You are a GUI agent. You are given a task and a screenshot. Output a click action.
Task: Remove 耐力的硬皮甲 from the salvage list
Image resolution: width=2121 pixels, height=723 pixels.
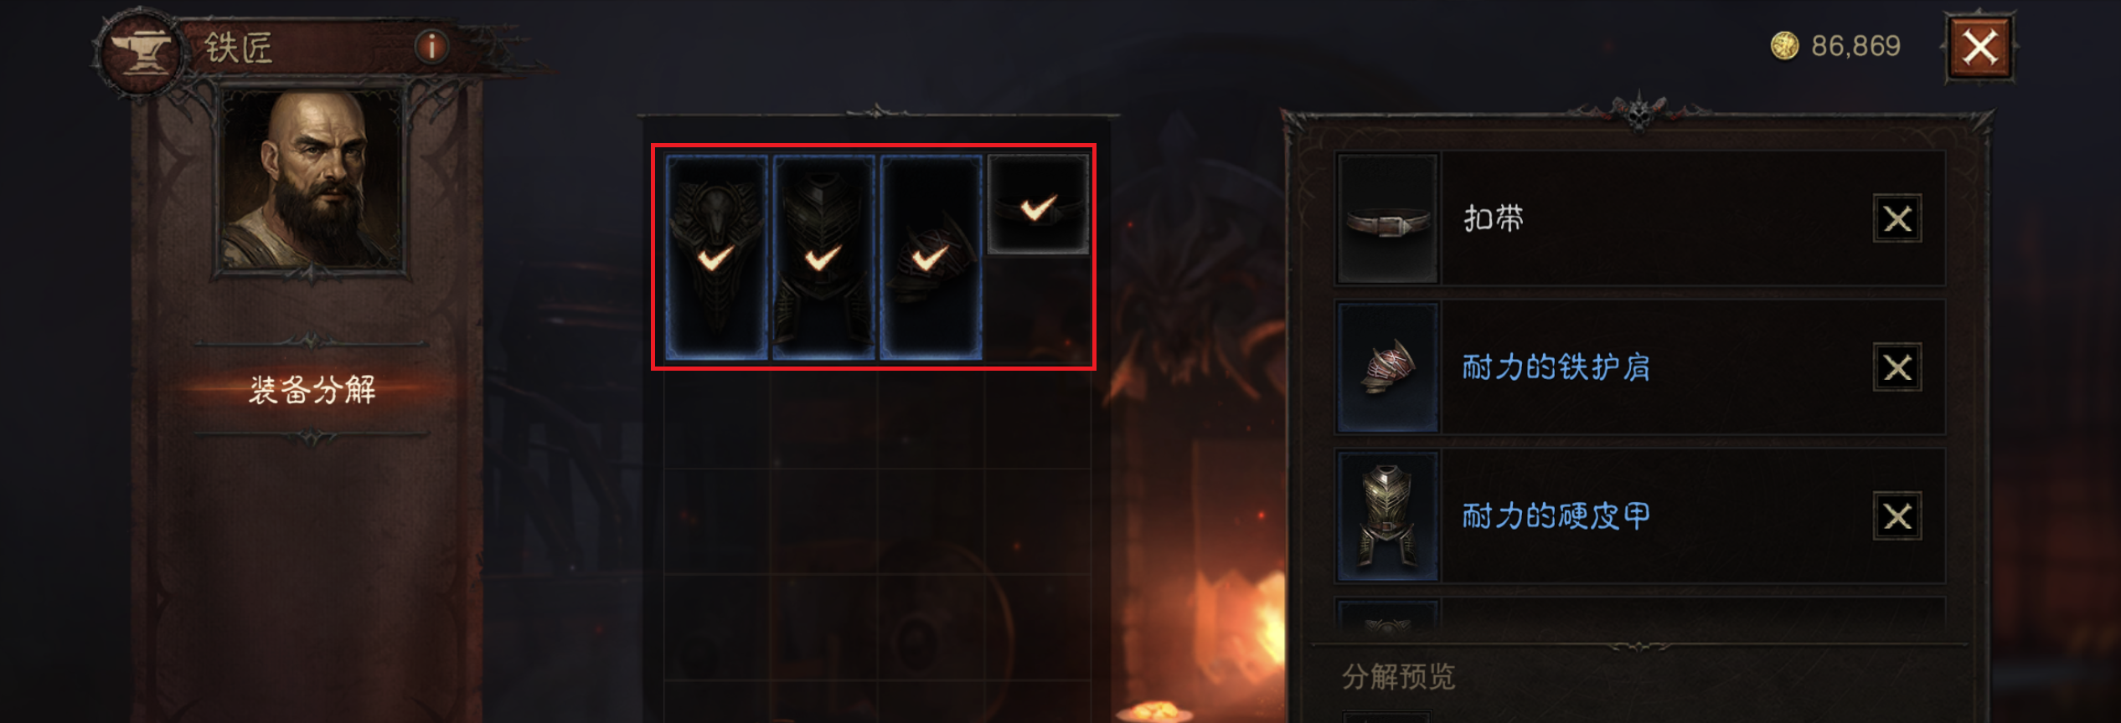tap(1897, 516)
